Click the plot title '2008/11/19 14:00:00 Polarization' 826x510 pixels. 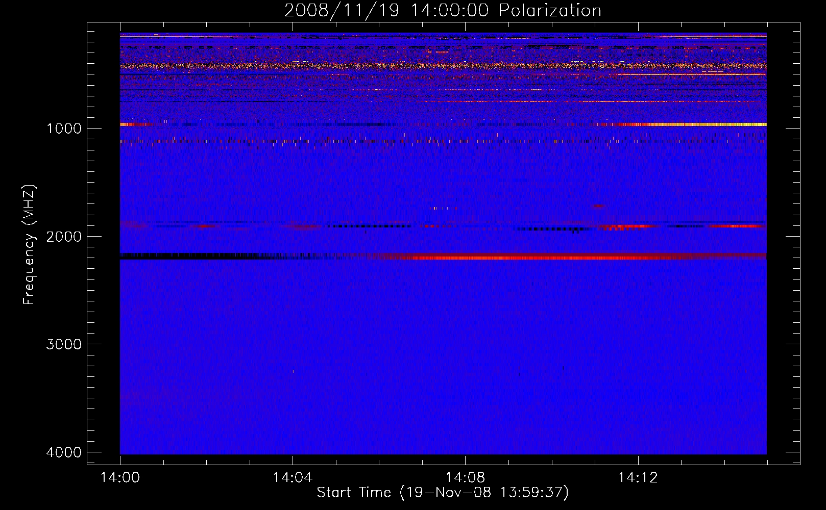[443, 10]
